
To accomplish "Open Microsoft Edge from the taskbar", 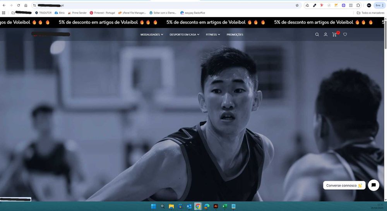I will pyautogui.click(x=207, y=206).
